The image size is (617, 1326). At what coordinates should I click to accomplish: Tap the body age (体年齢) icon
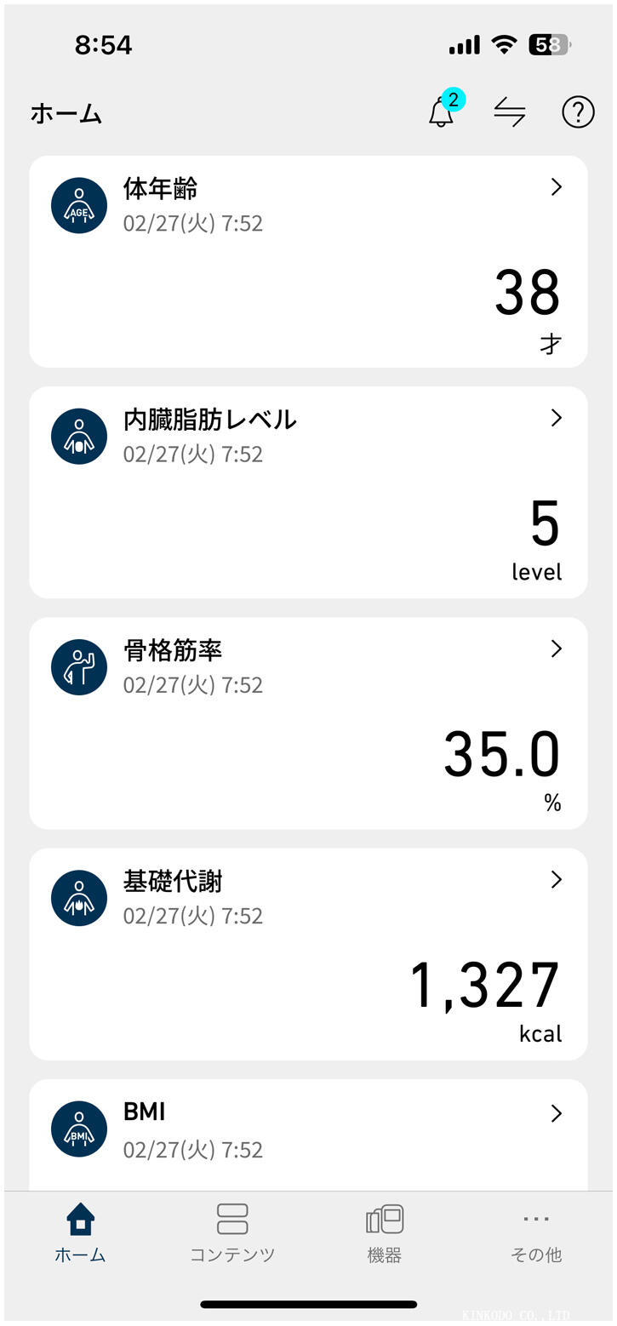coord(79,205)
